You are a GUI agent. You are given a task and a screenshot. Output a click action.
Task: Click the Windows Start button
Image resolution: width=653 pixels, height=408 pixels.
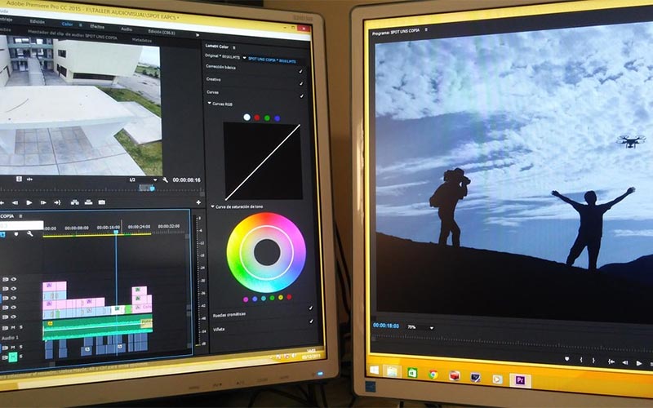374,370
